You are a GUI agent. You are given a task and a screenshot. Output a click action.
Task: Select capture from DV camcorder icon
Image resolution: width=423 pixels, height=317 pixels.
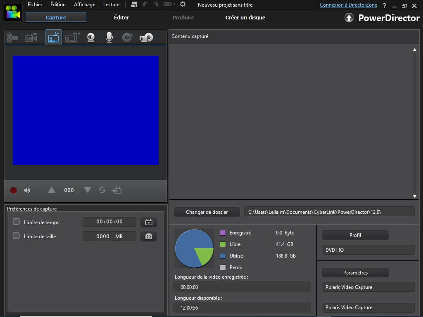12,38
